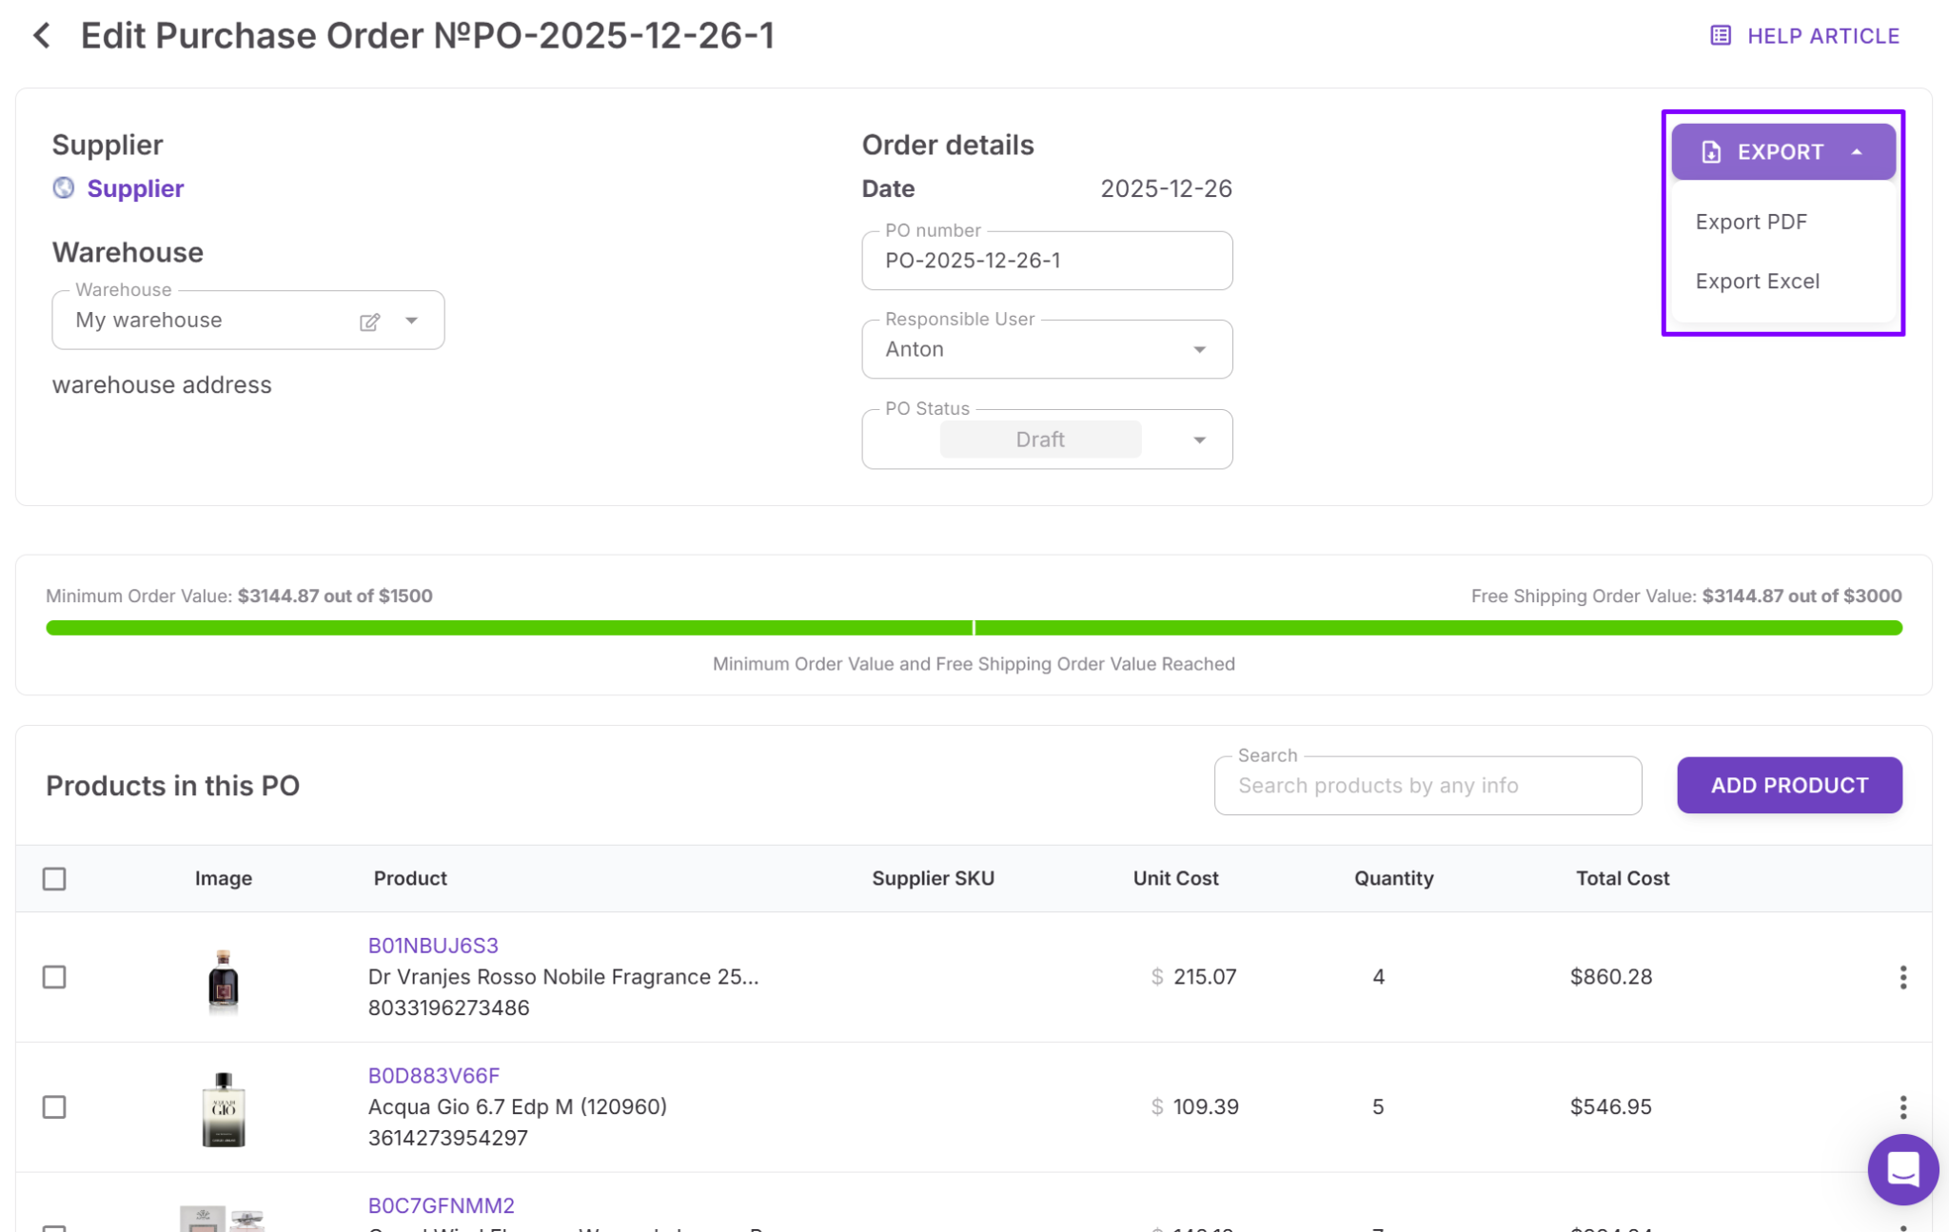Open the Responsible User dropdown

pos(1199,350)
